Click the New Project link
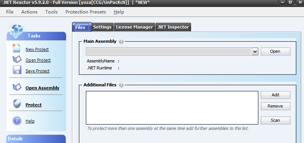 click(x=37, y=49)
